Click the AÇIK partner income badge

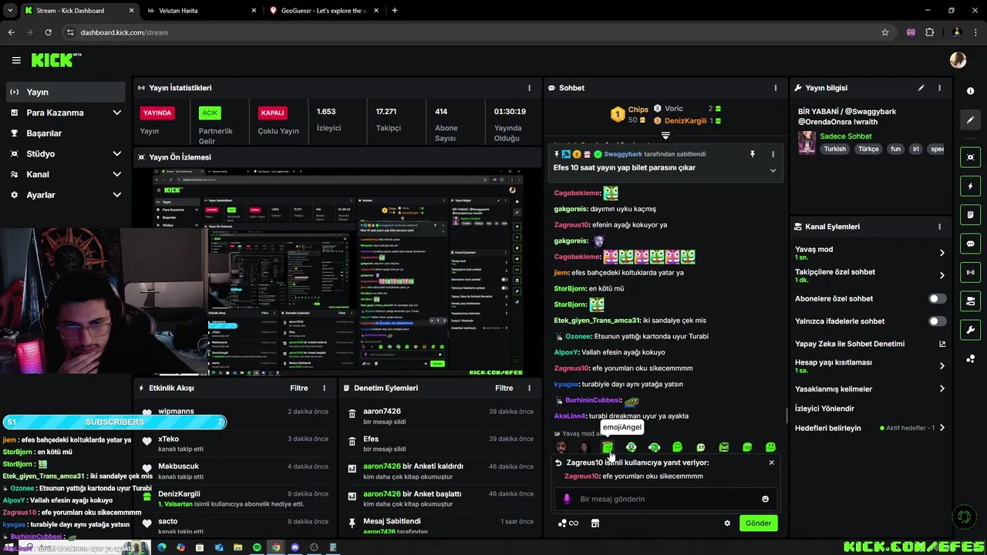(x=210, y=113)
